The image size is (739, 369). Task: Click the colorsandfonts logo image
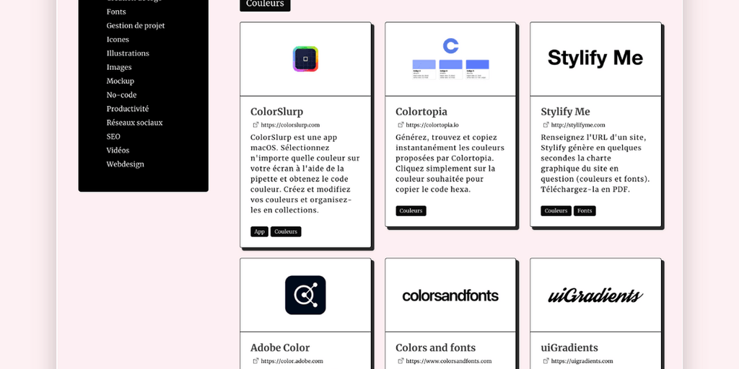point(450,295)
